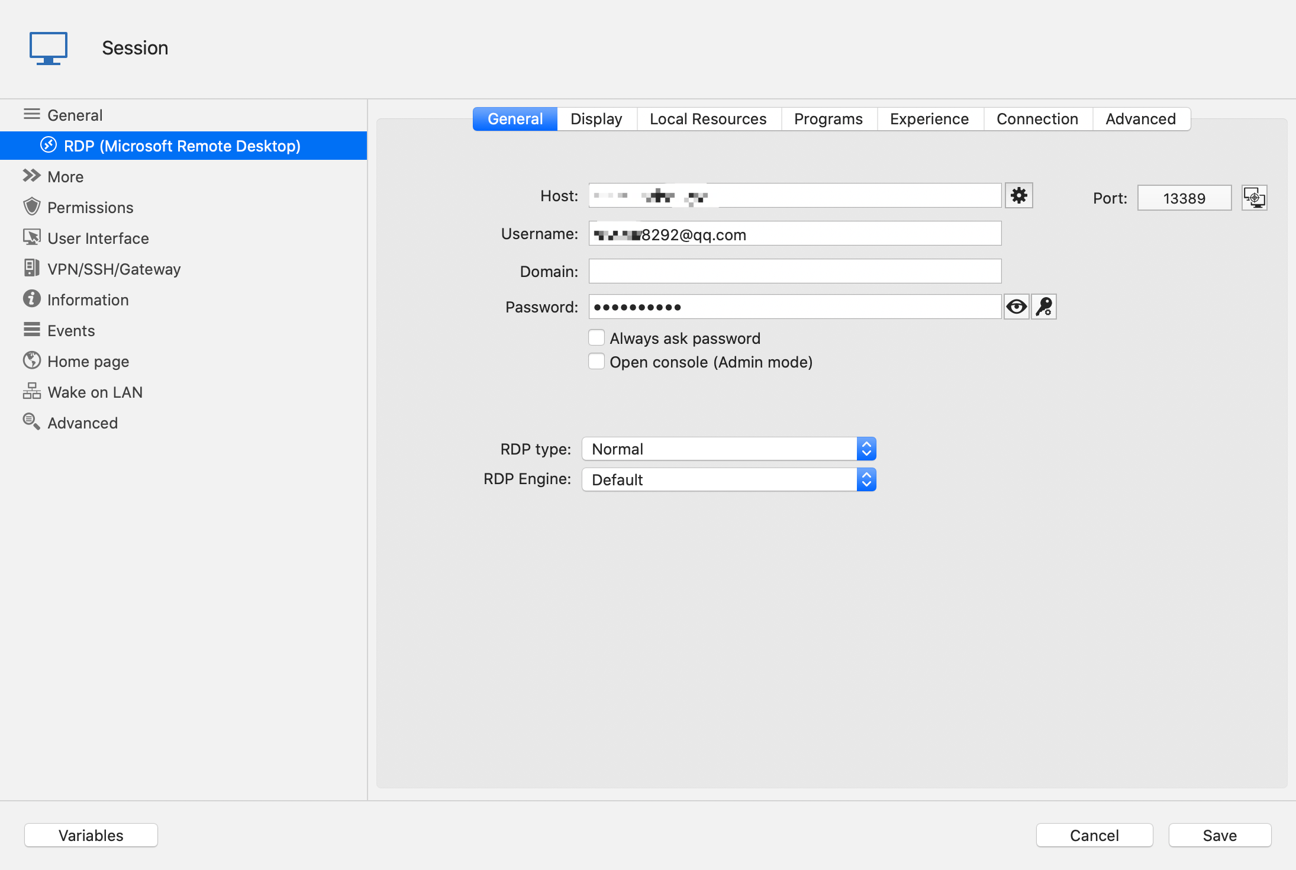The height and width of the screenshot is (870, 1296).
Task: Switch to the Local Resources tab
Action: click(x=708, y=119)
